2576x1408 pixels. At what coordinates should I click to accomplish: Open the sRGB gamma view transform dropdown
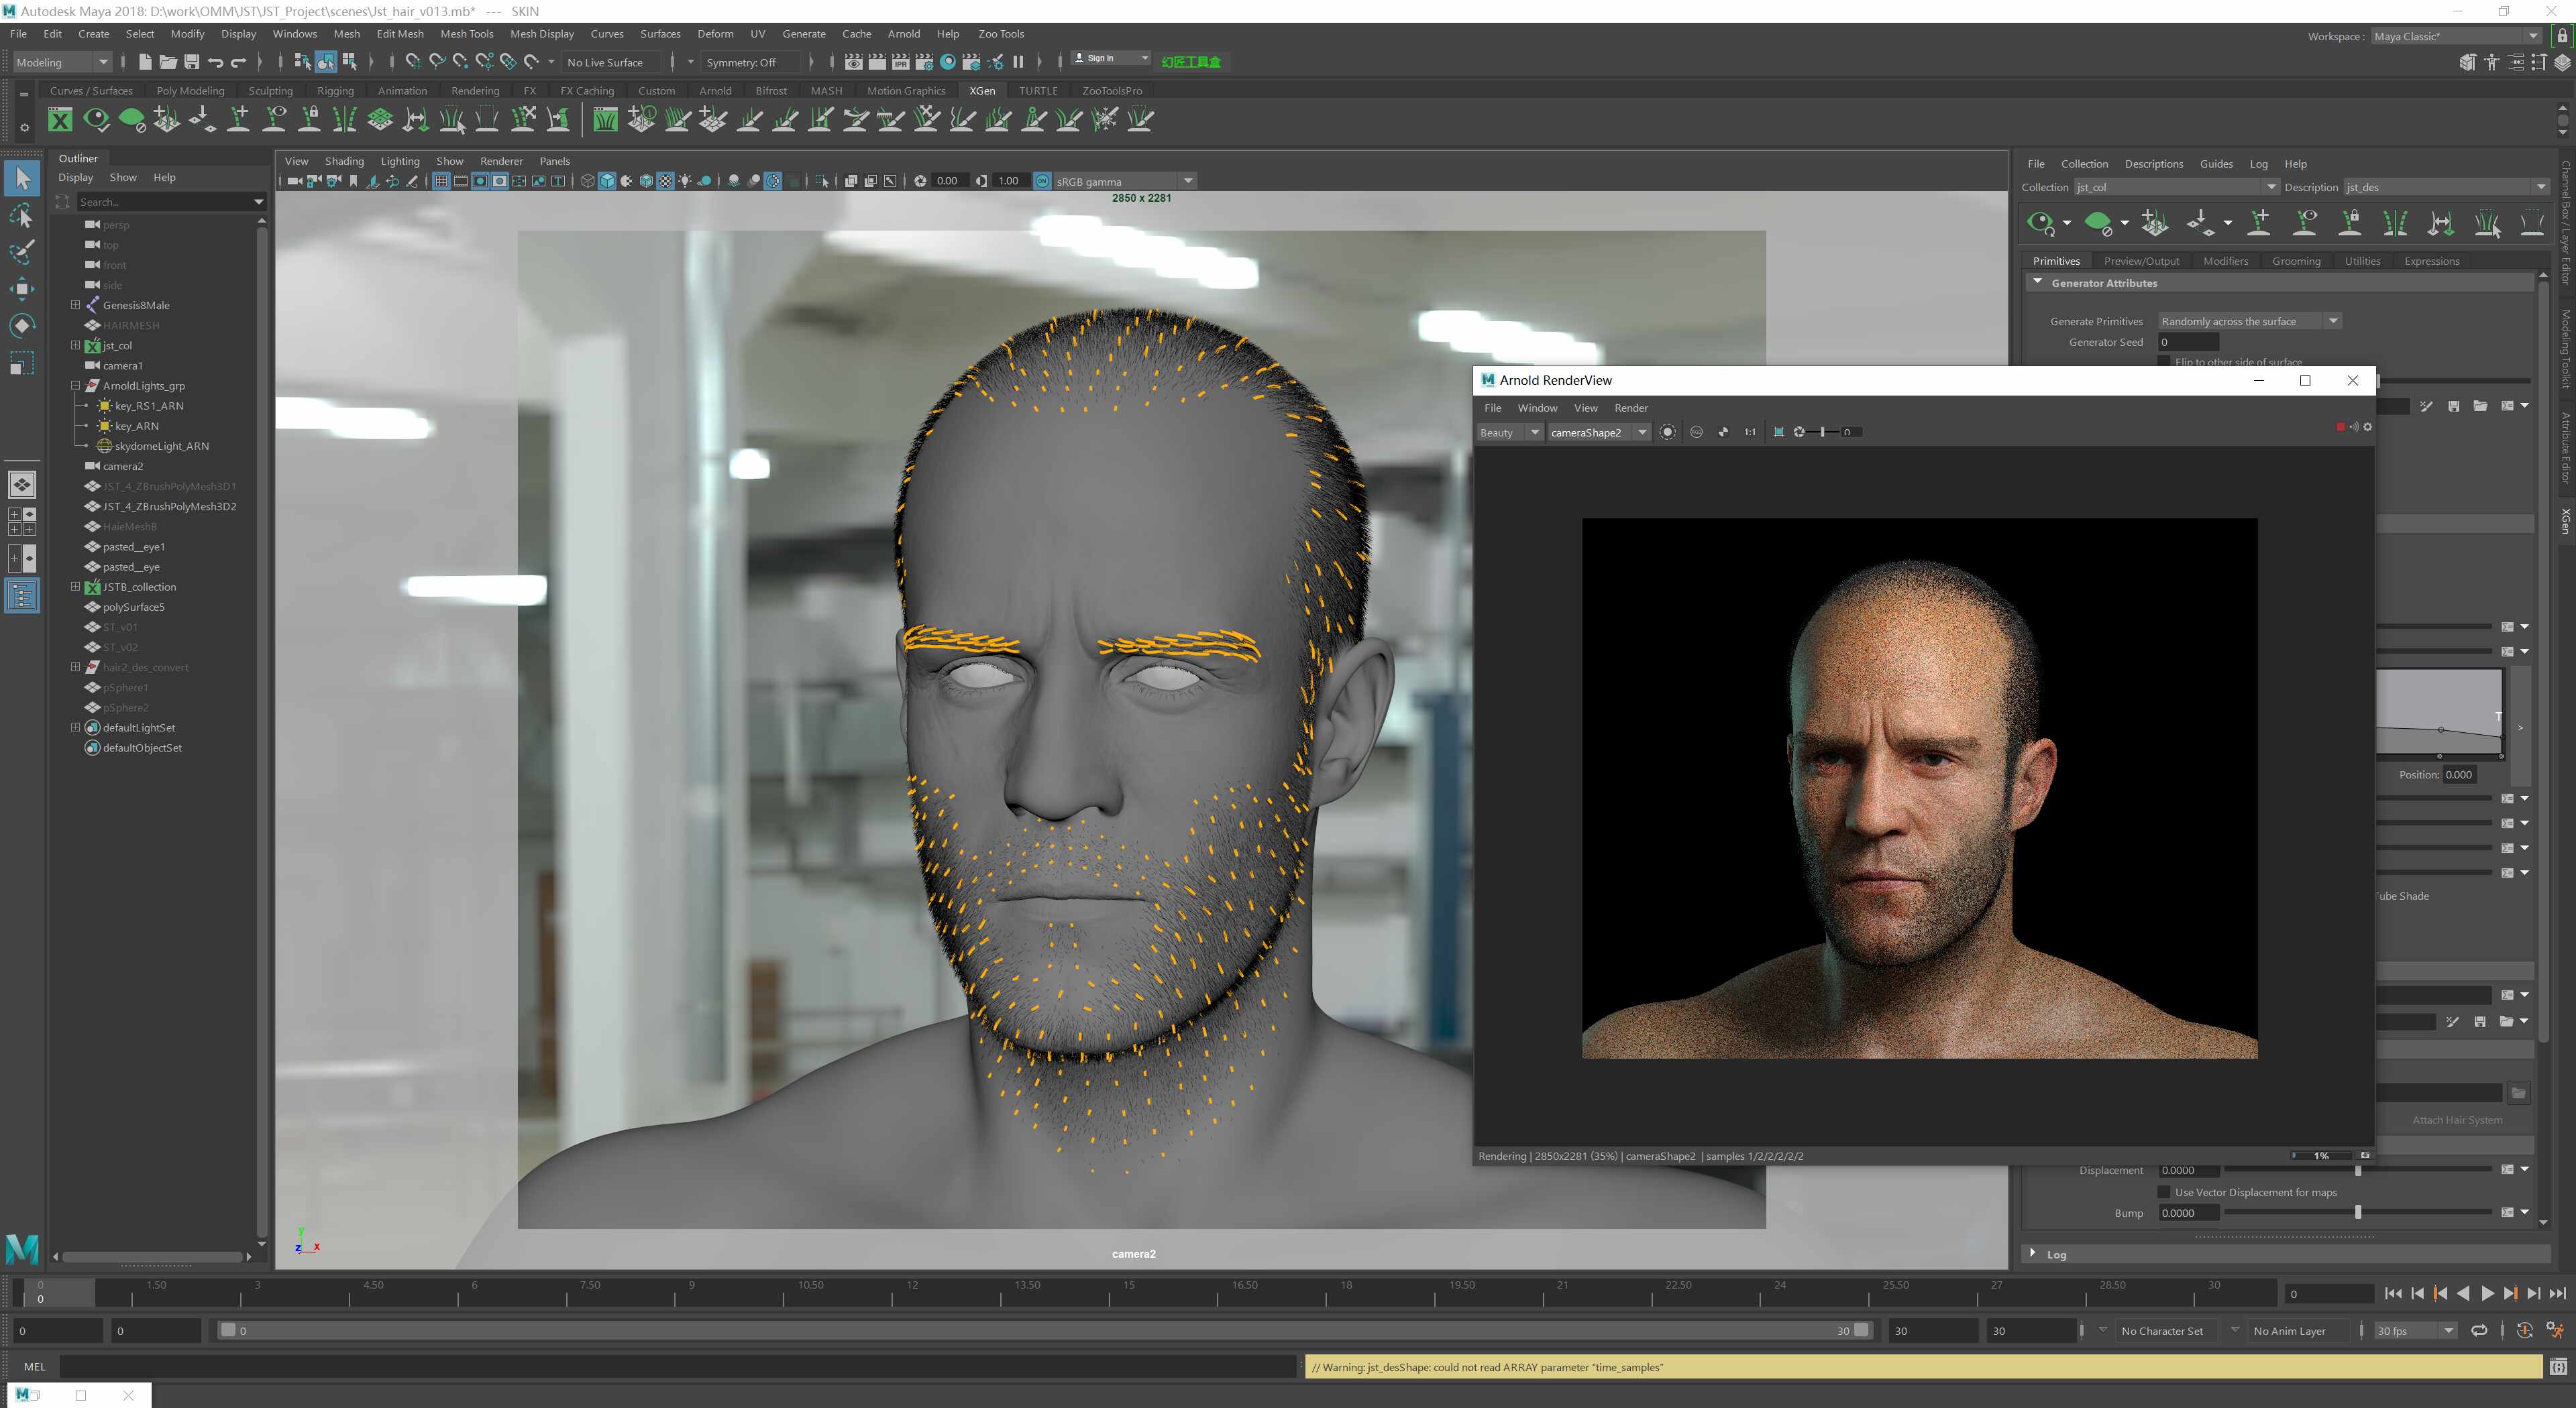tap(1124, 181)
